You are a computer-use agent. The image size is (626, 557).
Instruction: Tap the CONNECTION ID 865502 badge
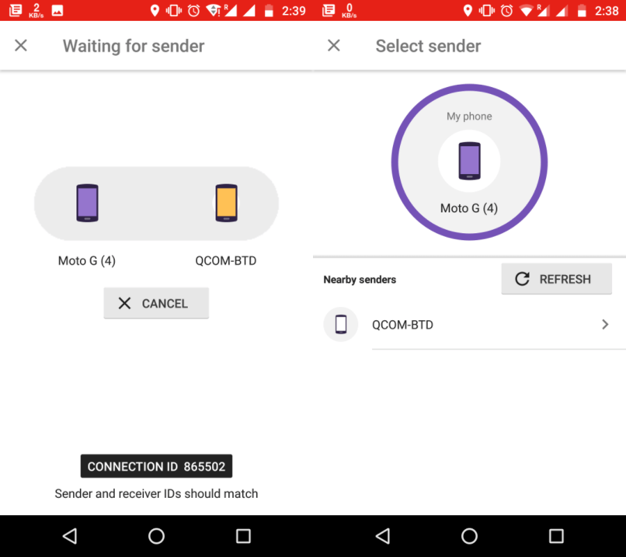(156, 466)
